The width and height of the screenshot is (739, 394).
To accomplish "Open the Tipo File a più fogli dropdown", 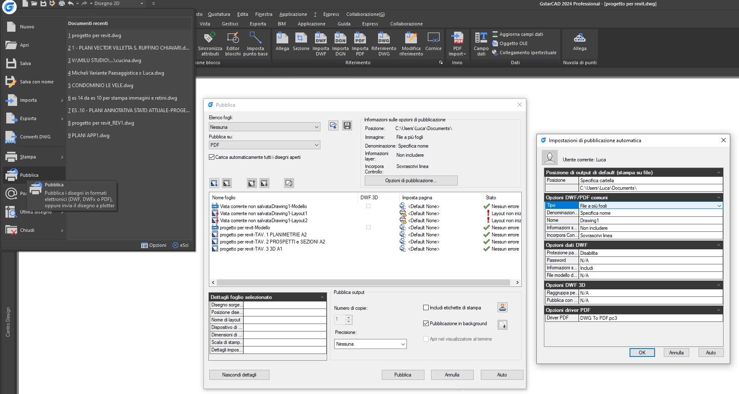I will 650,206.
